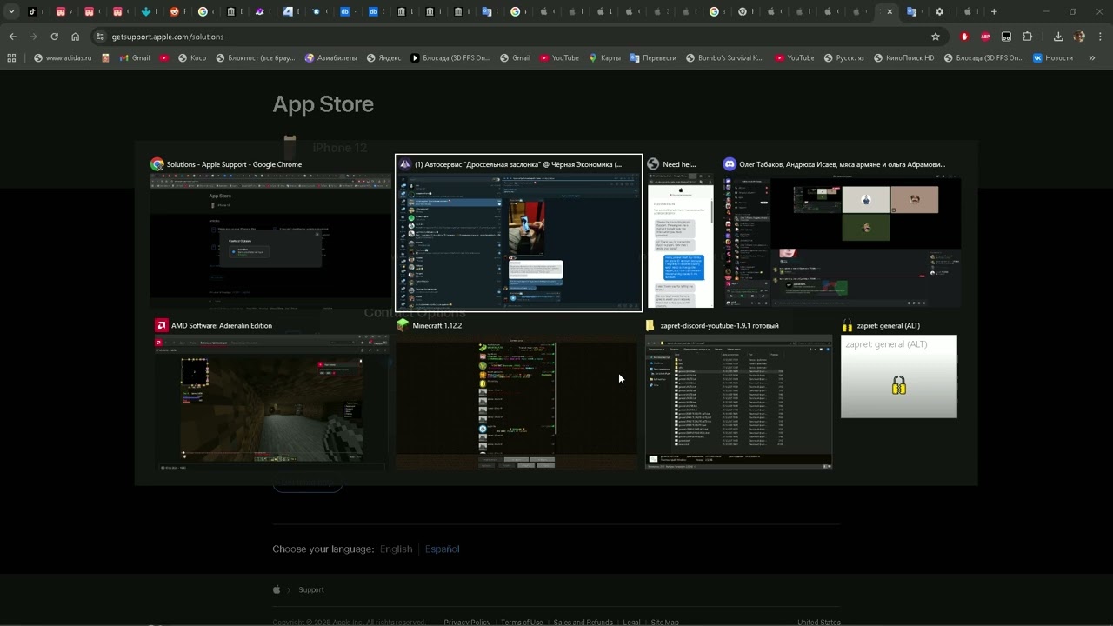
Task: Open the Косо bookmark
Action: coord(192,58)
